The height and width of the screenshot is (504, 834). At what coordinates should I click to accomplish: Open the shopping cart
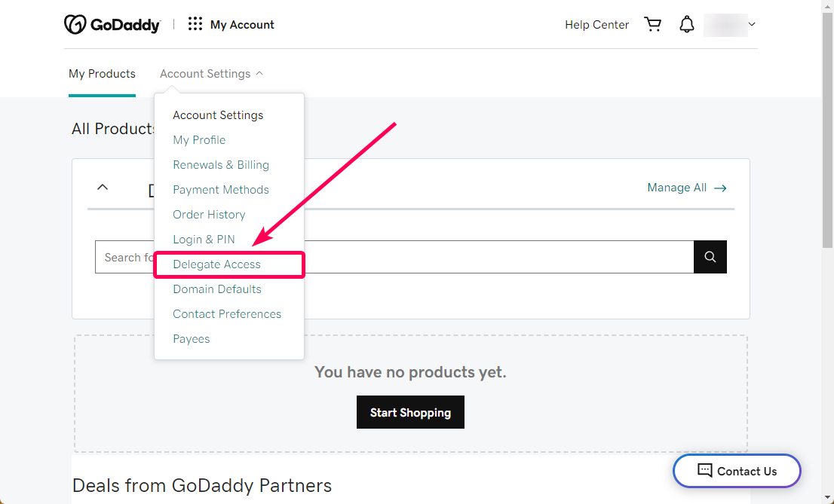(x=652, y=24)
